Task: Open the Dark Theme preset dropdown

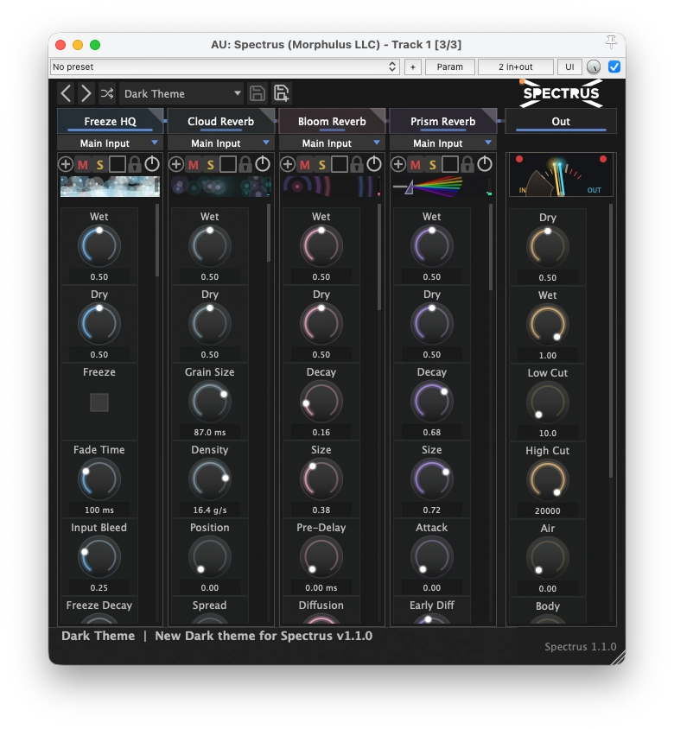Action: pyautogui.click(x=181, y=93)
